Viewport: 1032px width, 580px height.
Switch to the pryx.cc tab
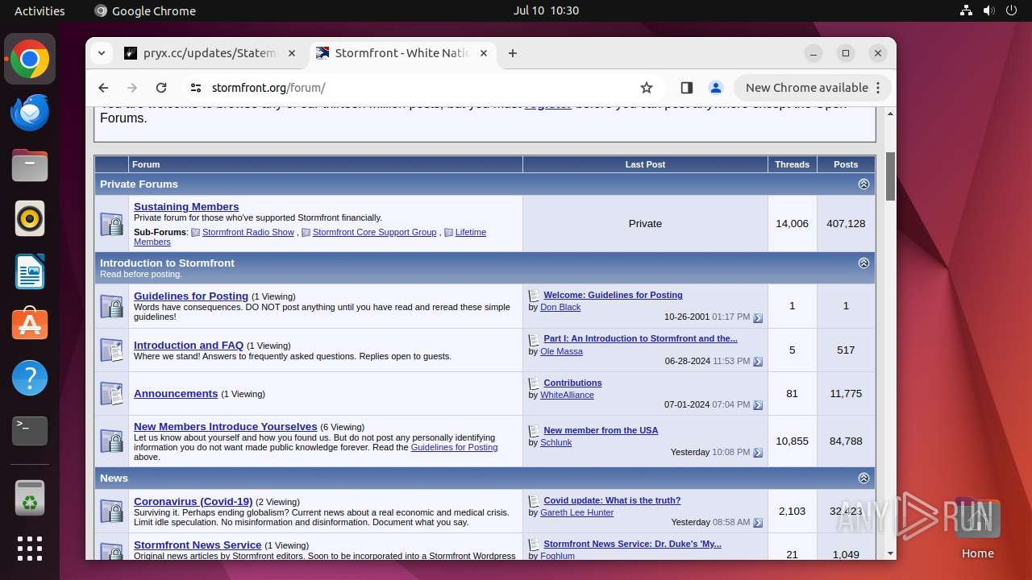(210, 53)
